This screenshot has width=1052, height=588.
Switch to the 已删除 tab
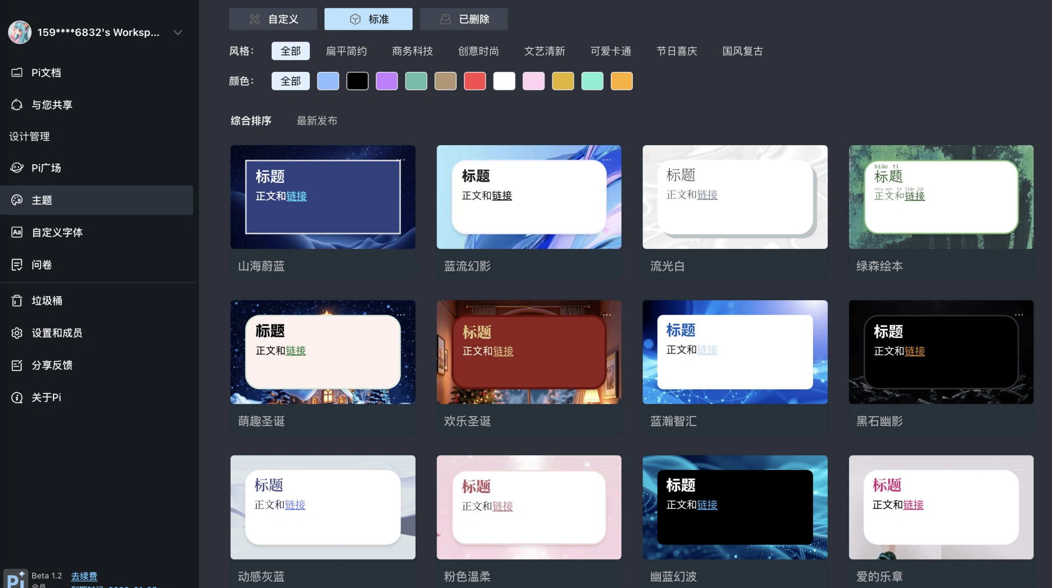[464, 19]
